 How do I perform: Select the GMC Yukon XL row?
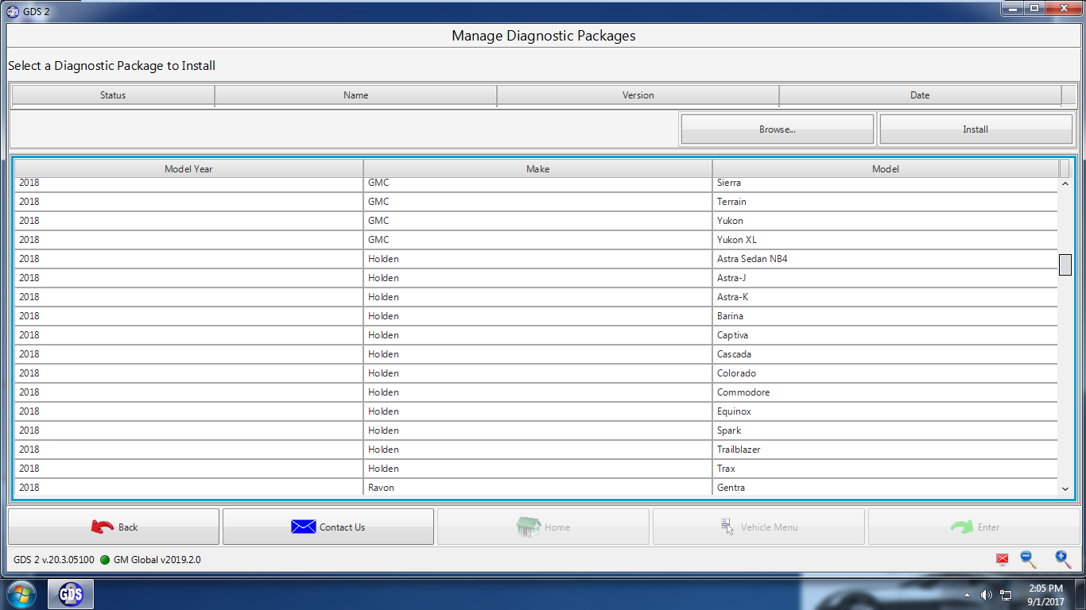pyautogui.click(x=536, y=240)
